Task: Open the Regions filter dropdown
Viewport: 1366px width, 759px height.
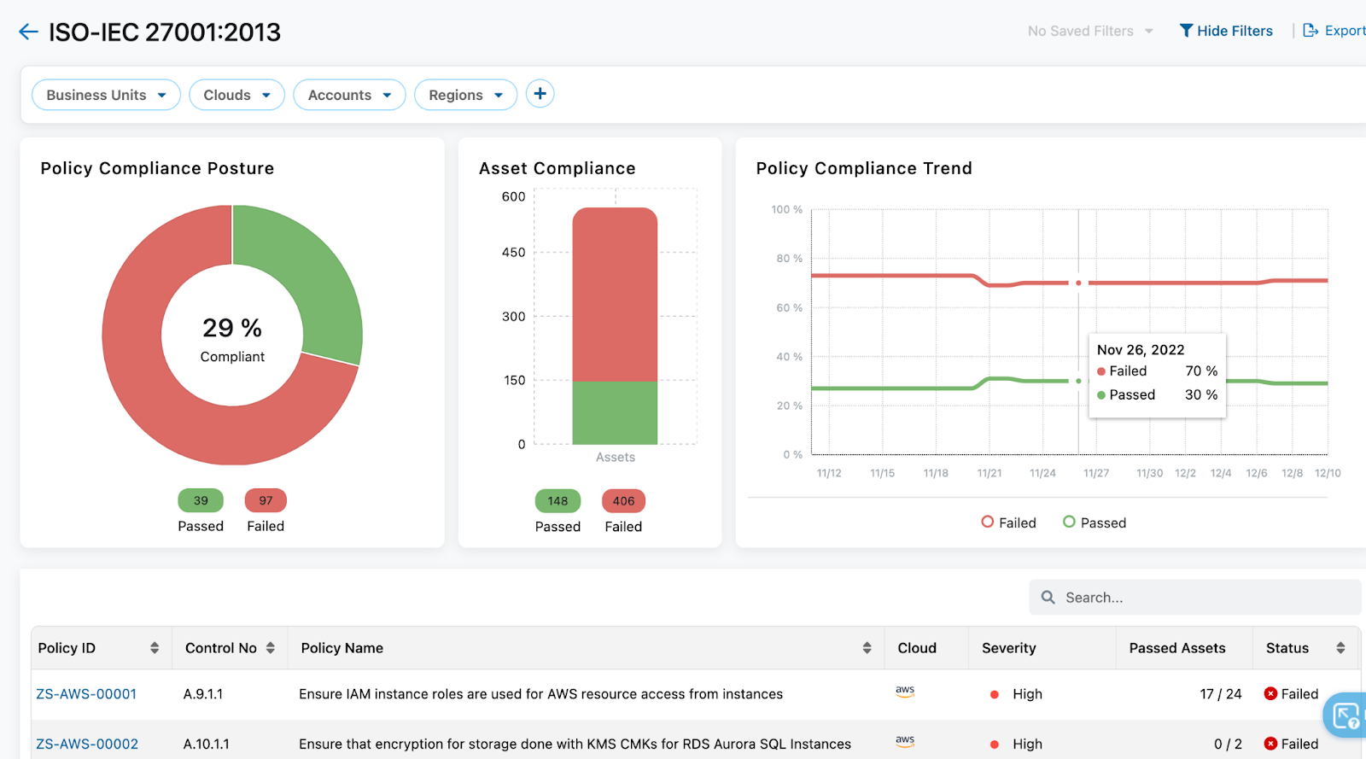Action: [x=465, y=95]
